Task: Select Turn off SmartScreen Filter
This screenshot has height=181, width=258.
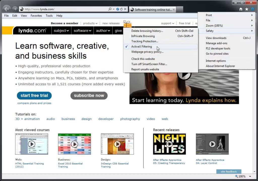Action: tap(160, 64)
